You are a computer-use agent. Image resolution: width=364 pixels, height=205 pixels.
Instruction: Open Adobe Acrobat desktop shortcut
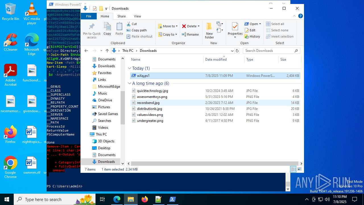[x=11, y=75]
